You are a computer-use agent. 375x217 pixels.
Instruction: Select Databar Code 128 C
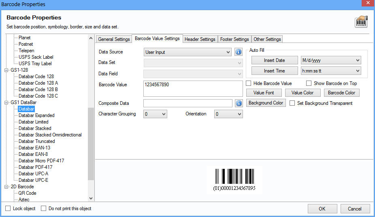tap(38, 96)
